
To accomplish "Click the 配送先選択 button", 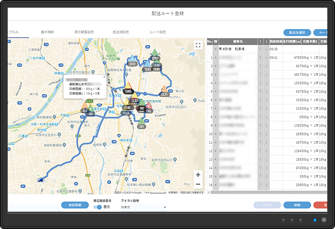I will click(297, 32).
